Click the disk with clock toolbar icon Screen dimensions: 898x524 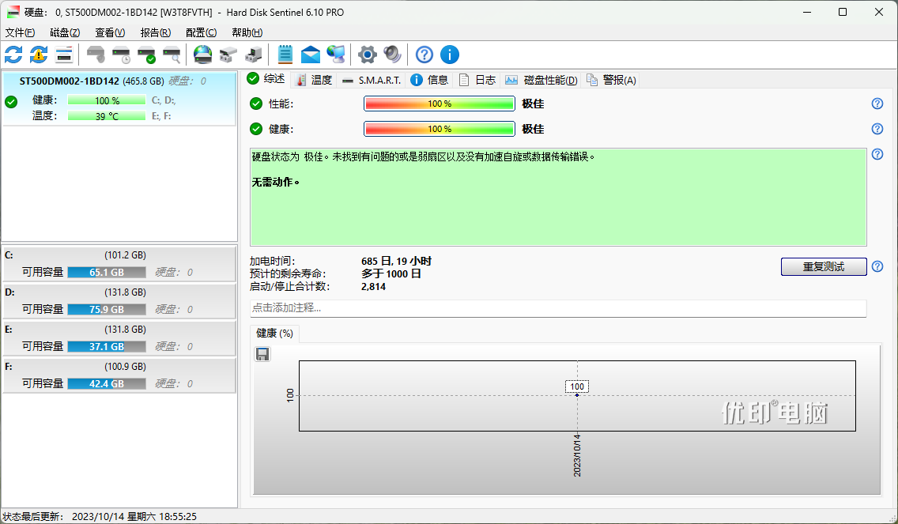[122, 55]
